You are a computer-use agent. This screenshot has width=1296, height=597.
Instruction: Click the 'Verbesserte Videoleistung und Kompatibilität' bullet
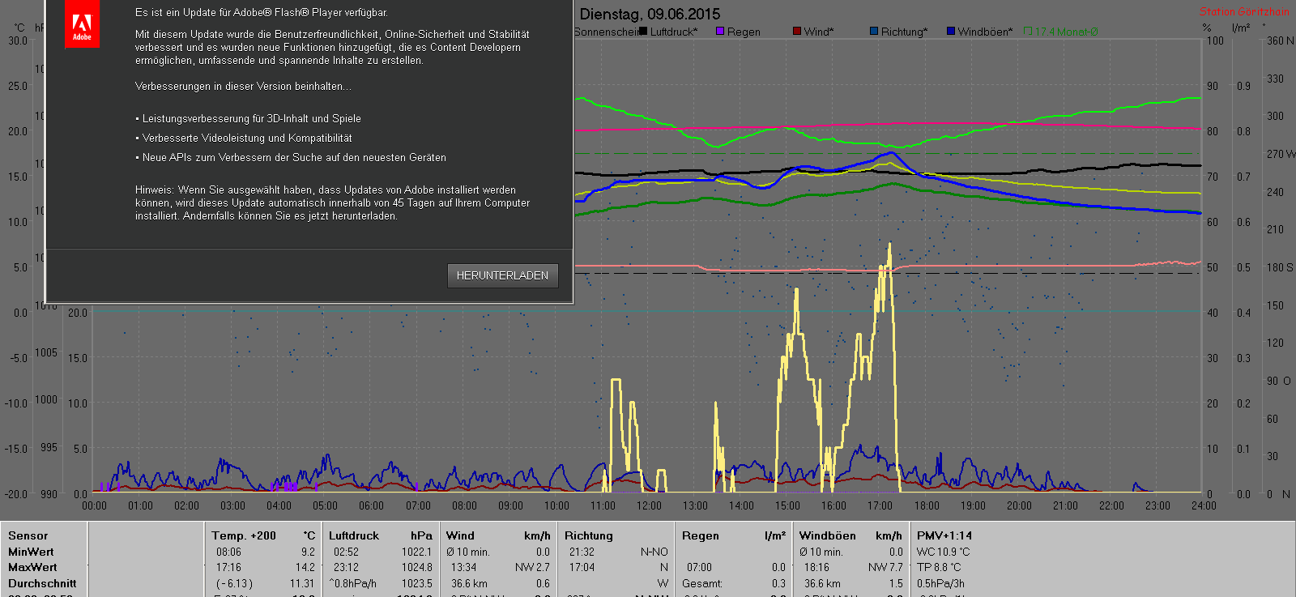[247, 138]
